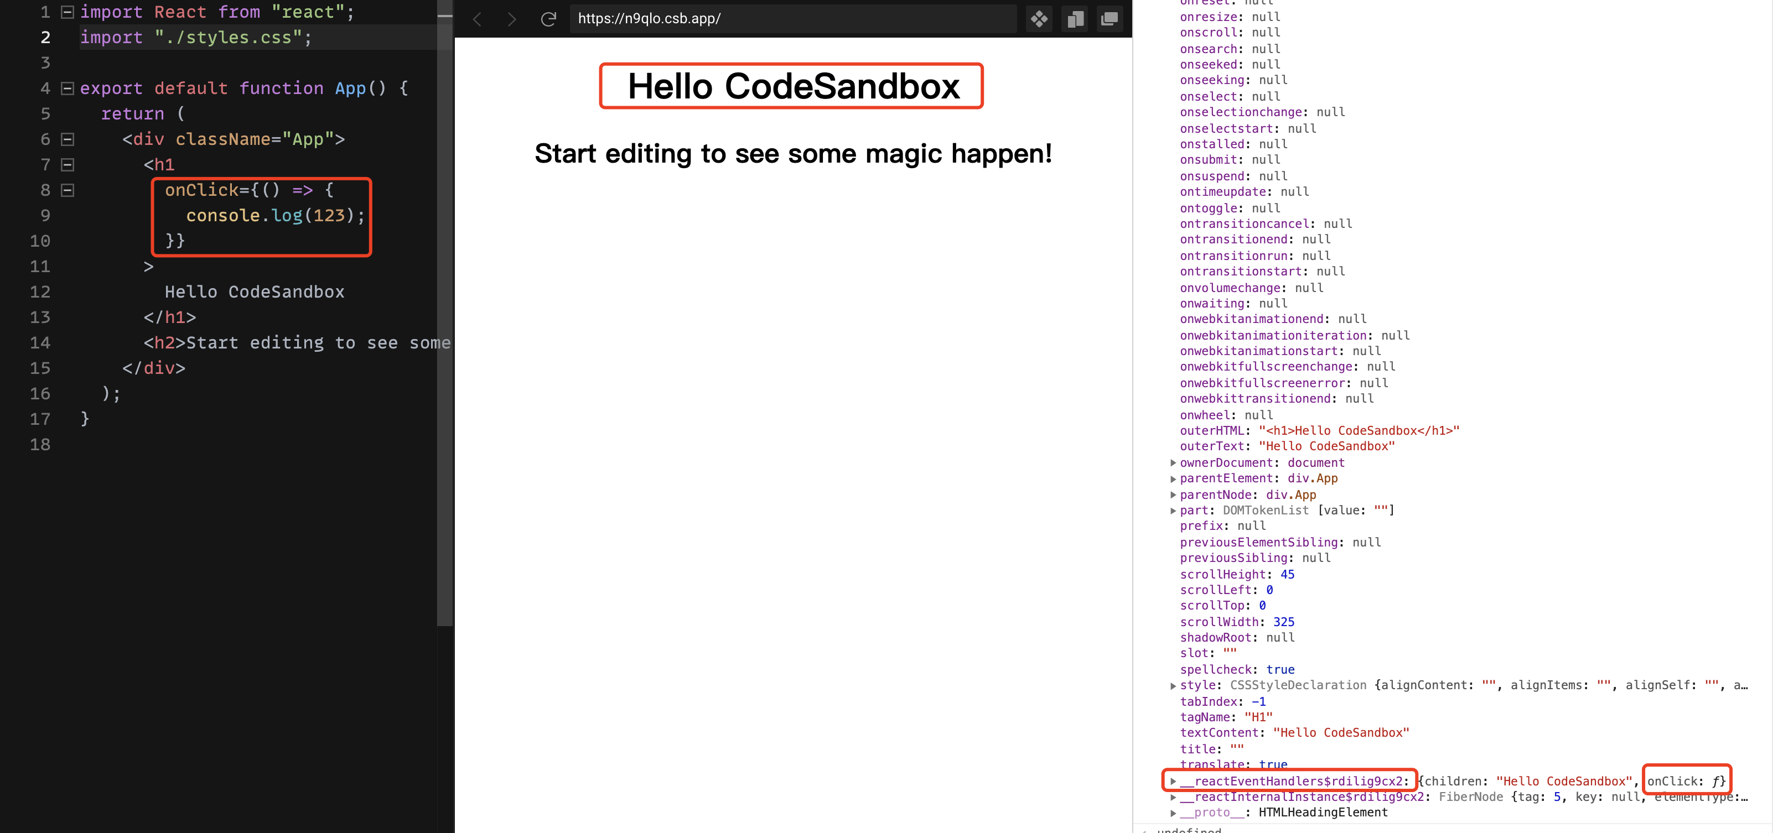Click the onClick: ƒ value in console
The width and height of the screenshot is (1773, 833).
click(x=1686, y=782)
